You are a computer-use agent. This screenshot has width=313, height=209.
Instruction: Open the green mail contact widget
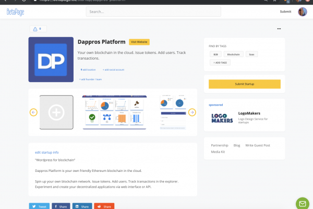tap(303, 204)
